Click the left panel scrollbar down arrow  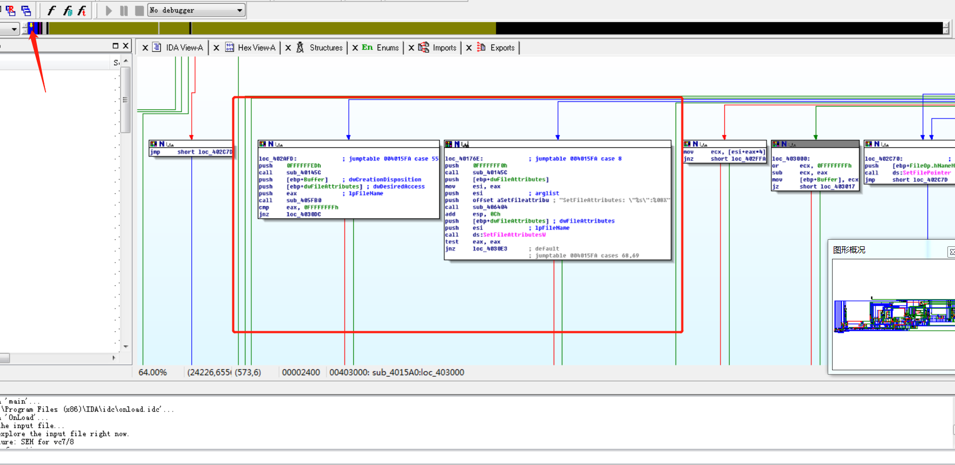[x=126, y=346]
